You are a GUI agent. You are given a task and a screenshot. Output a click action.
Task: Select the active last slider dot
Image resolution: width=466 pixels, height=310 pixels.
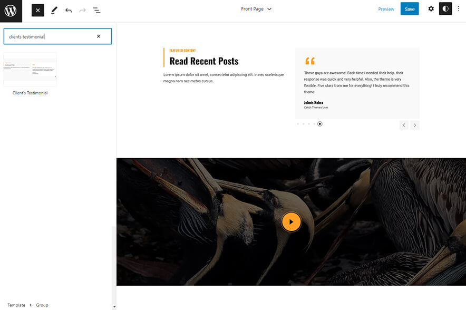[x=320, y=124]
